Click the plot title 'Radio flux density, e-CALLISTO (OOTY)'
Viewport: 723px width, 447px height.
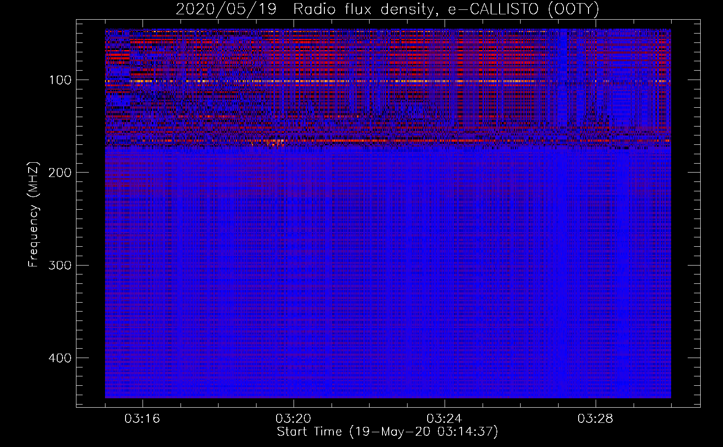[x=446, y=9]
